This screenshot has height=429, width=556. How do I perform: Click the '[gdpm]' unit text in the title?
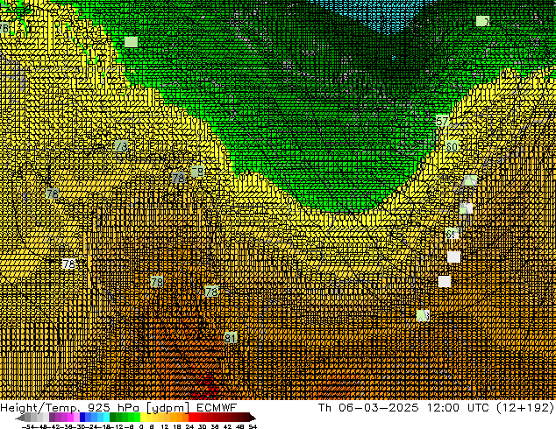[168, 408]
